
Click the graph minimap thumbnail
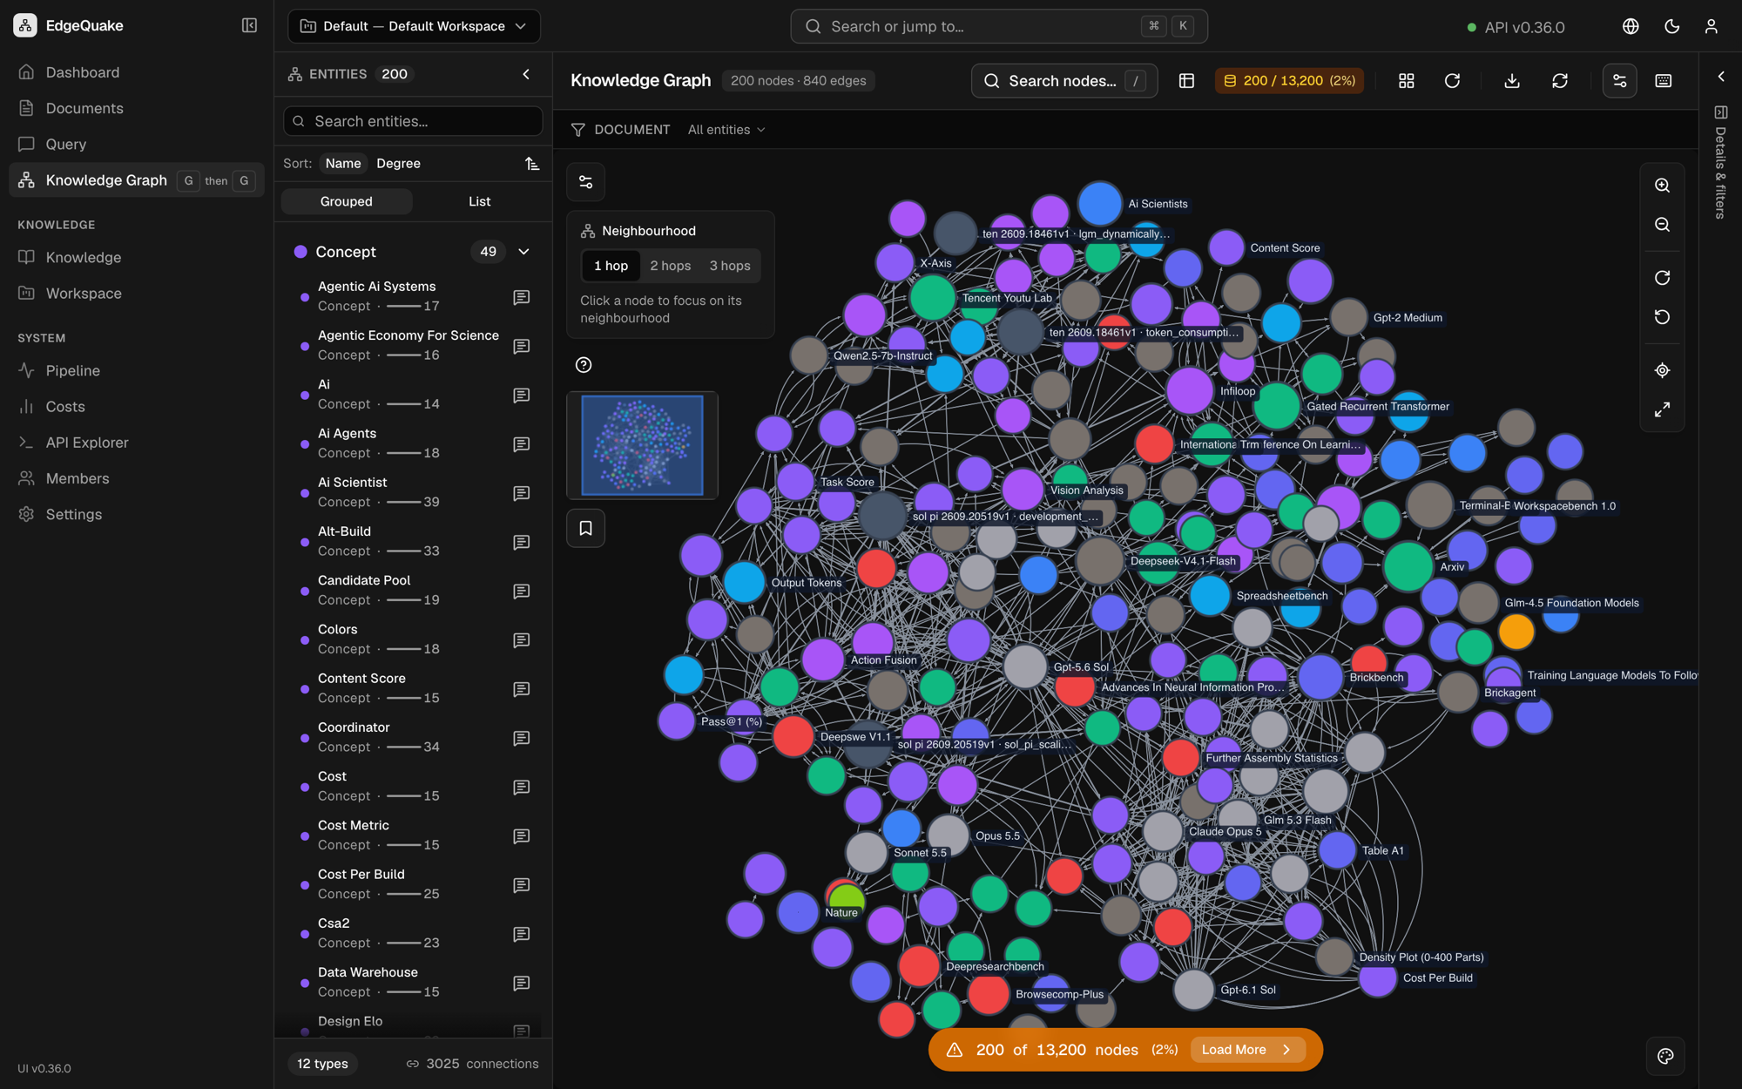click(642, 445)
